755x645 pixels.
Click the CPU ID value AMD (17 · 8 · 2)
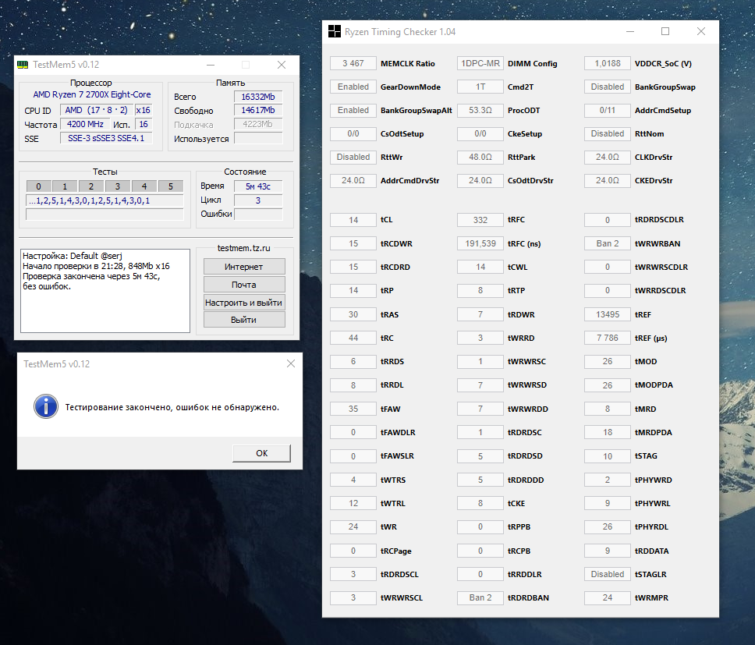point(96,110)
